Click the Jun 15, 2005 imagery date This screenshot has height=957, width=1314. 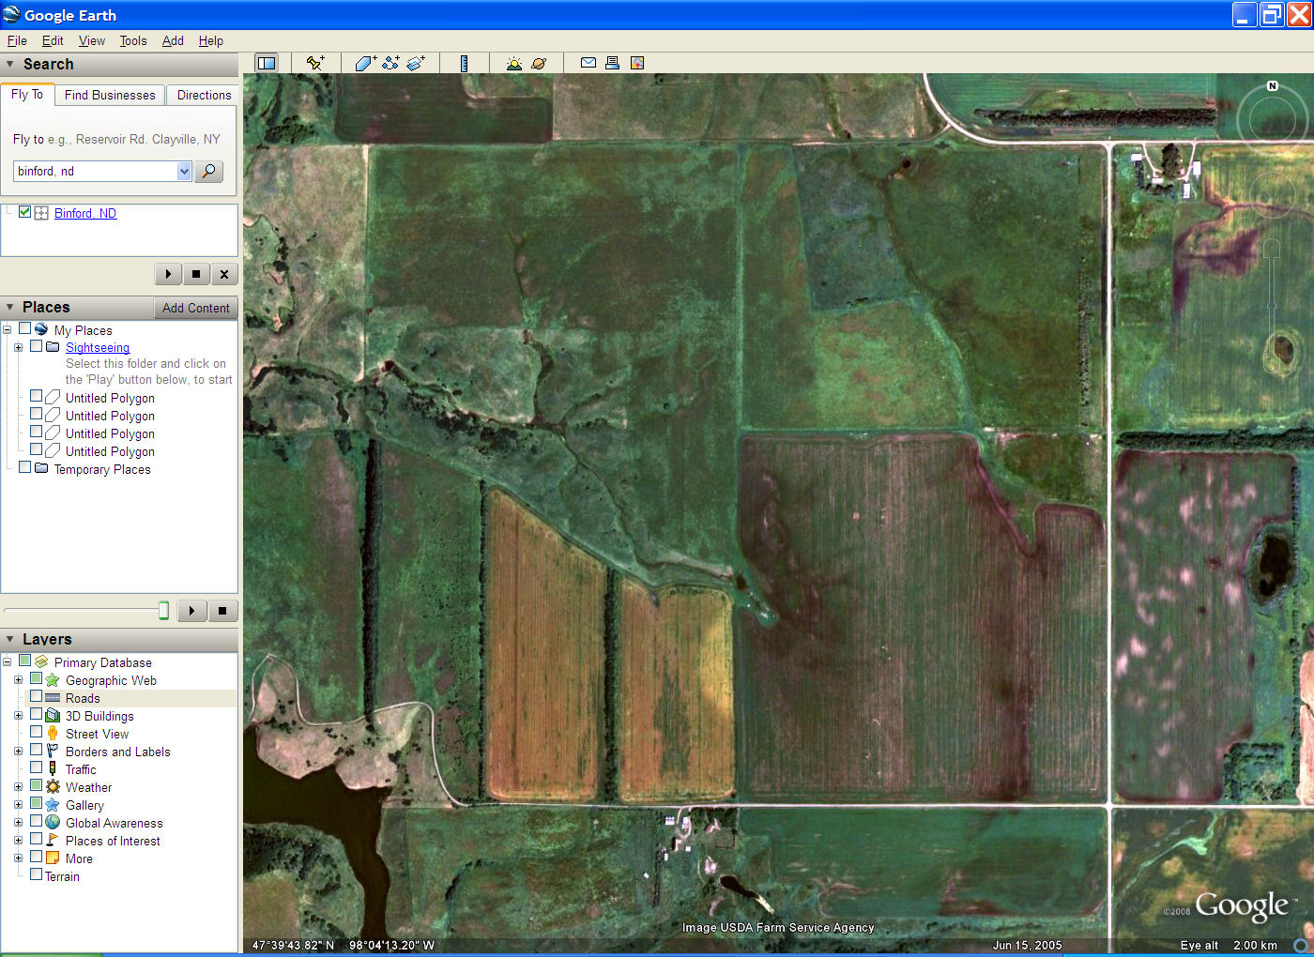(x=1028, y=945)
